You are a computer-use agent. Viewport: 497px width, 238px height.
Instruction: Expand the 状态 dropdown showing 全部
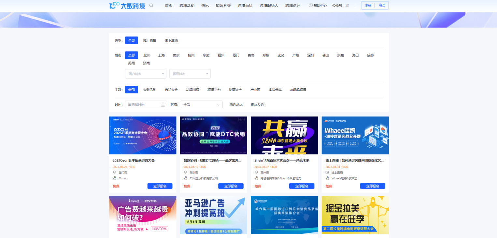pos(201,104)
